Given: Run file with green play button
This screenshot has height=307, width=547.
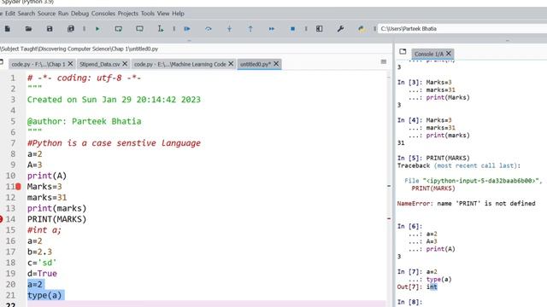Looking at the screenshot, I should click(97, 29).
